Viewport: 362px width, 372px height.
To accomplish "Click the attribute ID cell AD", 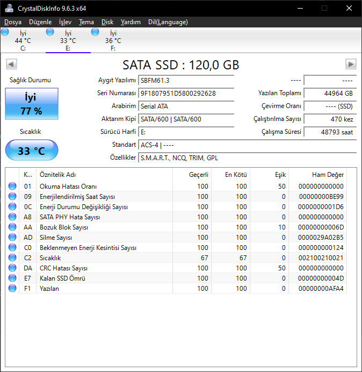I will pos(28,237).
